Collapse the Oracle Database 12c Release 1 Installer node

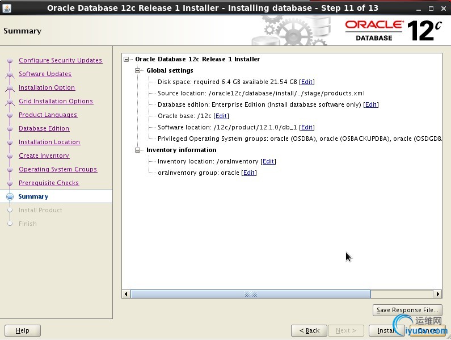[127, 59]
